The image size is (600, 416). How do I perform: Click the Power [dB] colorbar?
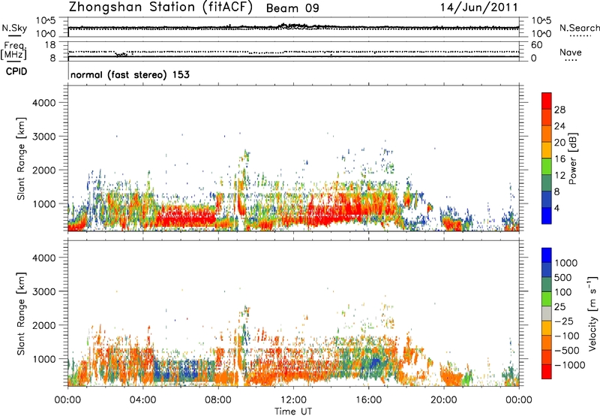(x=547, y=158)
